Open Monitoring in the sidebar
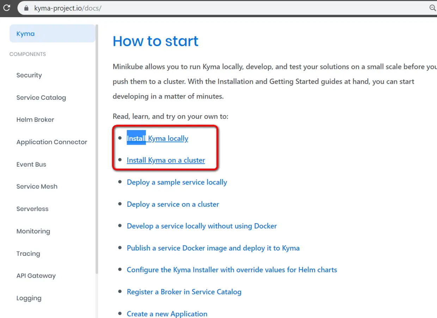Viewport: 437px width, 318px height. click(33, 231)
